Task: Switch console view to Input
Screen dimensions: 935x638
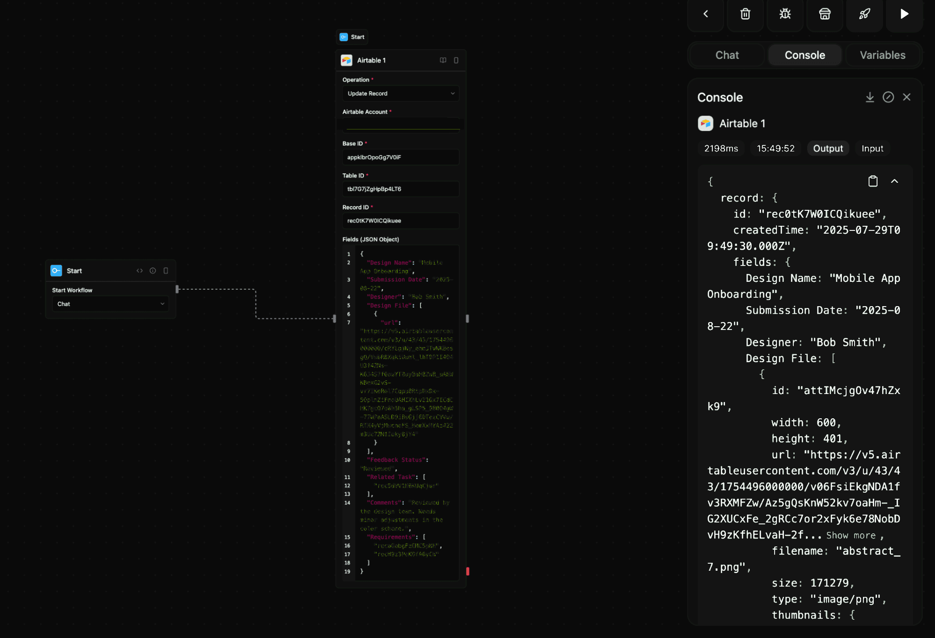Action: [872, 148]
